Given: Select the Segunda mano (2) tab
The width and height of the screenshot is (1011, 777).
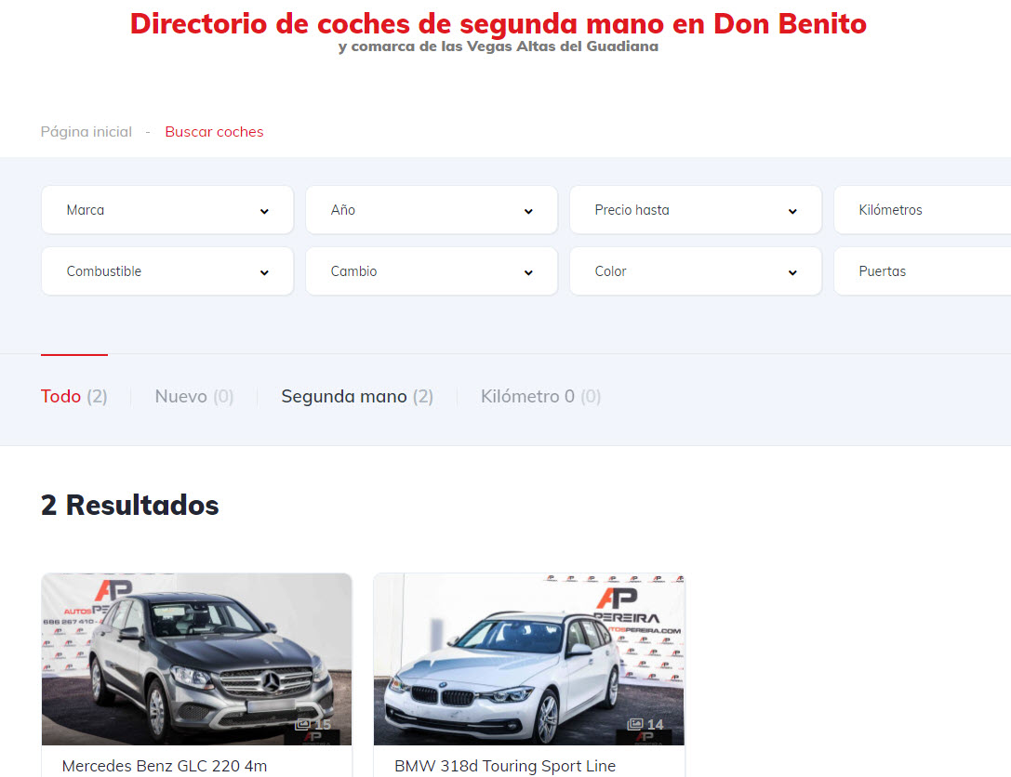Looking at the screenshot, I should pyautogui.click(x=357, y=396).
